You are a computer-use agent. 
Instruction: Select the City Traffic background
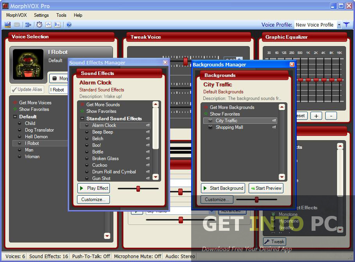pyautogui.click(x=240, y=121)
